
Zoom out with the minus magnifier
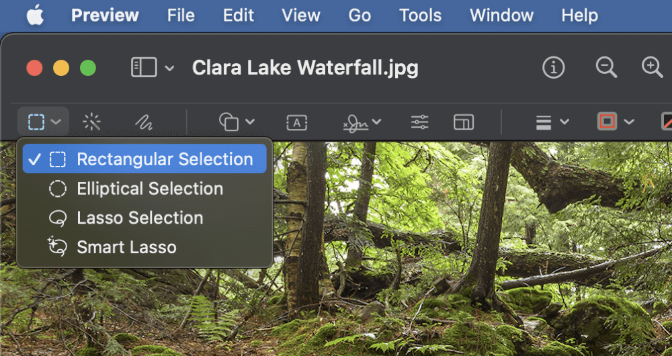click(606, 68)
